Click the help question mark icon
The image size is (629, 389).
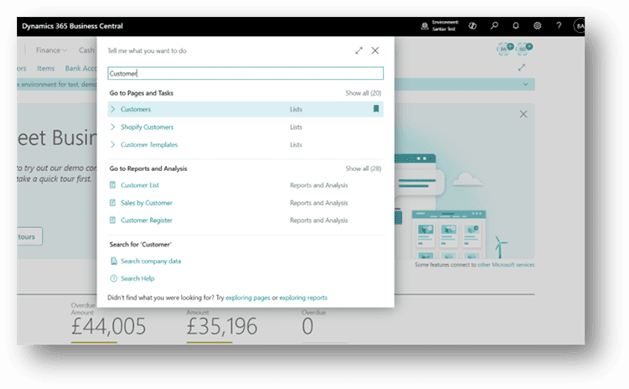[x=559, y=26]
